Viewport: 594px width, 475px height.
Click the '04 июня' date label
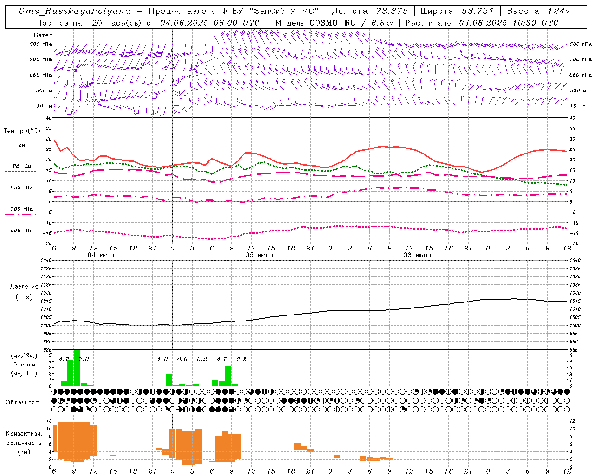click(x=102, y=255)
